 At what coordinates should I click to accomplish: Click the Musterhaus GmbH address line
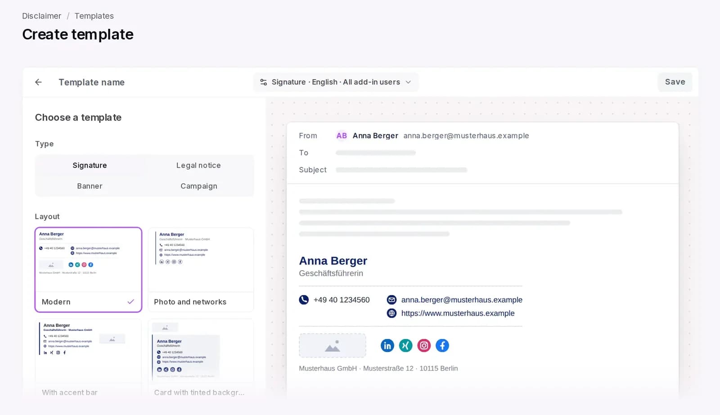tap(378, 368)
